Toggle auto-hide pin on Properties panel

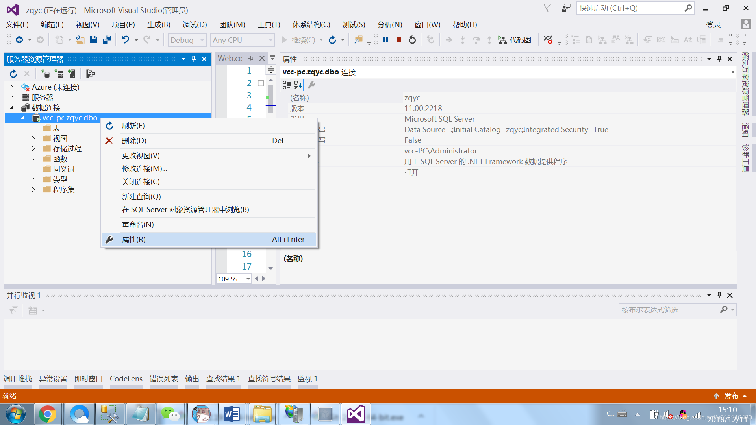click(719, 59)
